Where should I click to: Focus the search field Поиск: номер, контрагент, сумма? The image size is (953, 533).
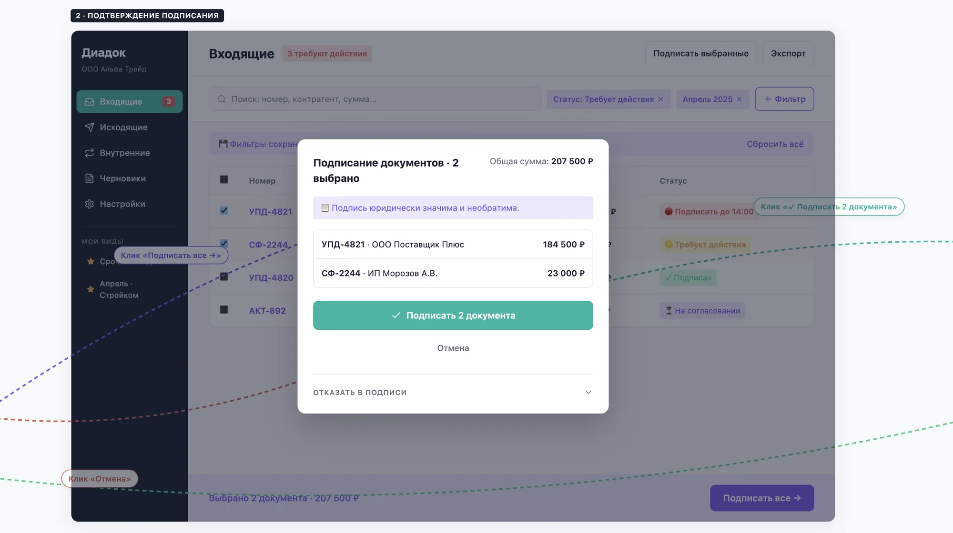click(375, 99)
